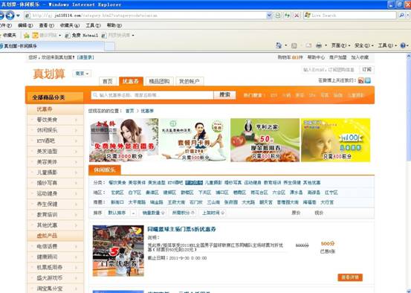The image size is (411, 293).
Task: Open the 工具 menu in menu bar
Action: point(94,25)
